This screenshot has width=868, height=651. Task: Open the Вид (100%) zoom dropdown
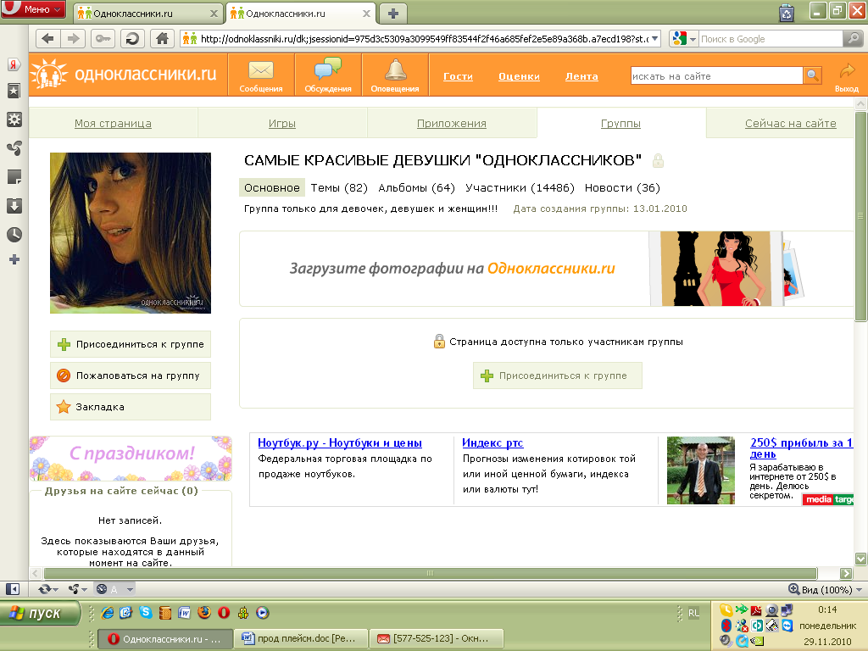(826, 590)
